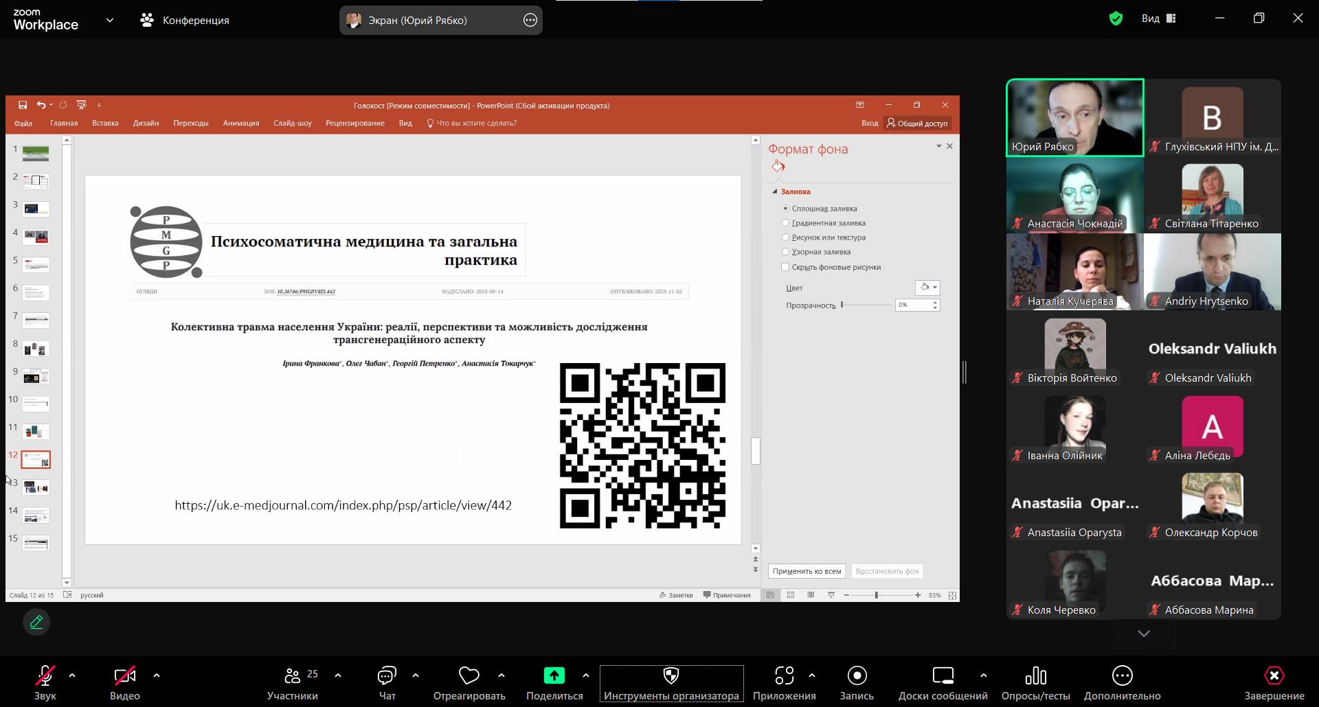Image resolution: width=1319 pixels, height=707 pixels.
Task: Click Общий доступ share button
Action: pos(917,124)
